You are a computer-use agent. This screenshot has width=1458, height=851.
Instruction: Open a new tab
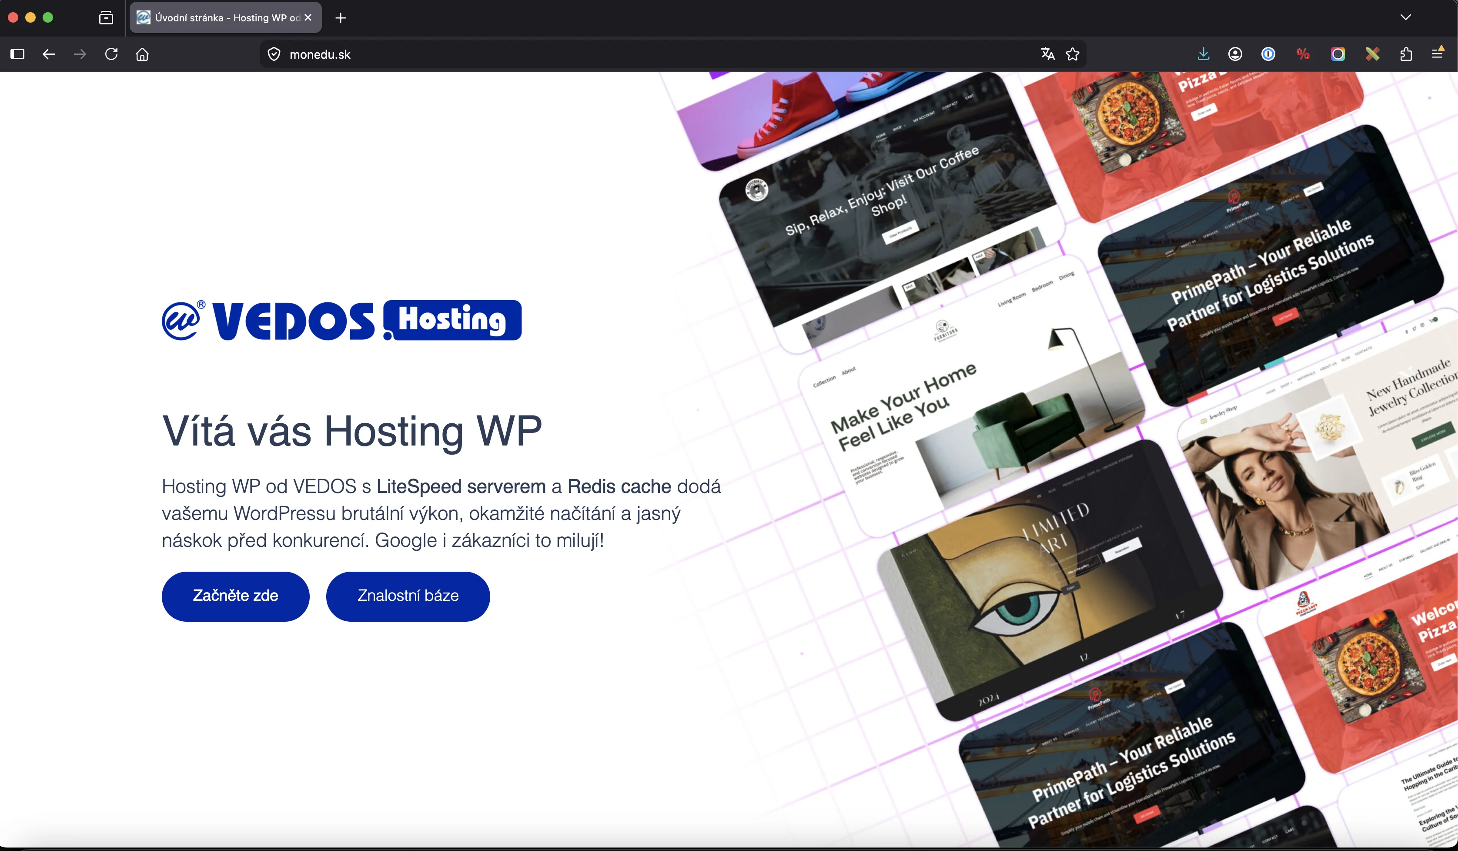point(341,18)
